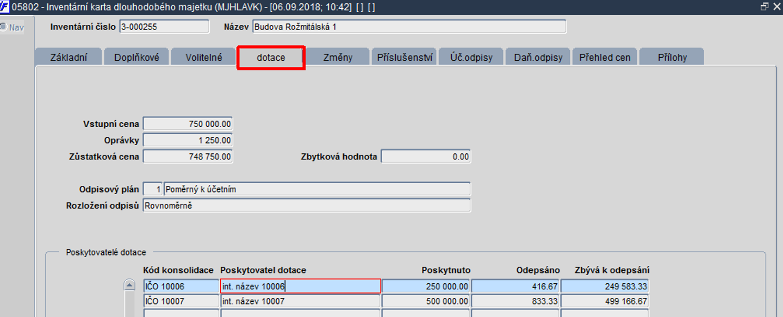Open the Úč.odpisy tab
Viewport: 783px width, 317px height.
(471, 57)
